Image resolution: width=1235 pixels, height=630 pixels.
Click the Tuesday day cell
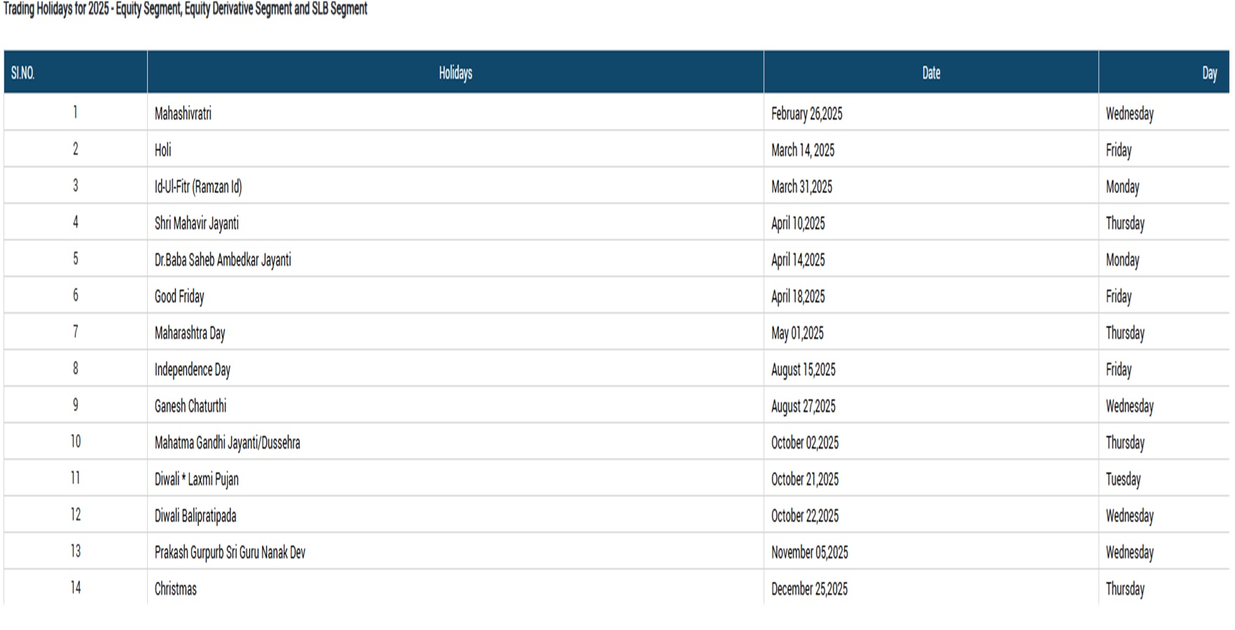1123,479
